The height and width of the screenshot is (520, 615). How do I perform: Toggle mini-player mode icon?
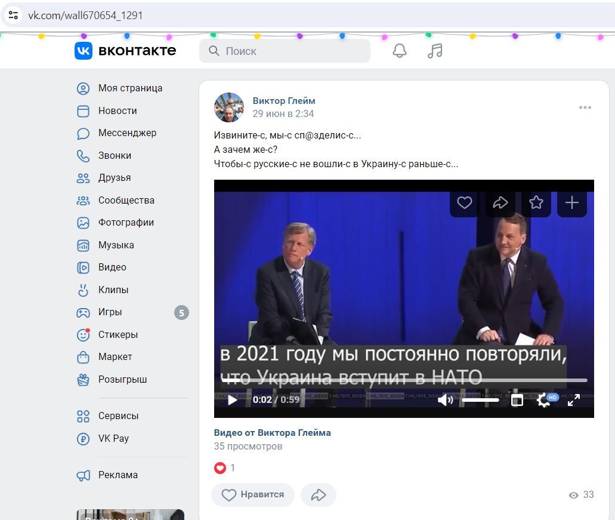[x=517, y=400]
